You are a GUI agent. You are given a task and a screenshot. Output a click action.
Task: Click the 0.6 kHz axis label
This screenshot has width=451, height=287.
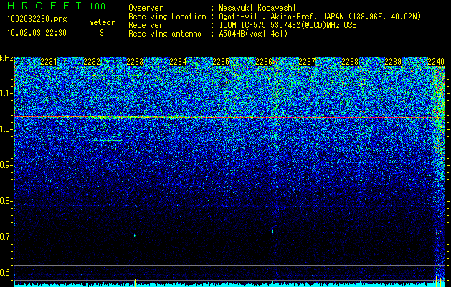tap(6, 273)
